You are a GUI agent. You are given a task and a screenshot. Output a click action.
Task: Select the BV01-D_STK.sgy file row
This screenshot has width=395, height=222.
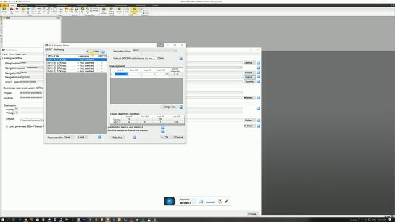[77, 68]
